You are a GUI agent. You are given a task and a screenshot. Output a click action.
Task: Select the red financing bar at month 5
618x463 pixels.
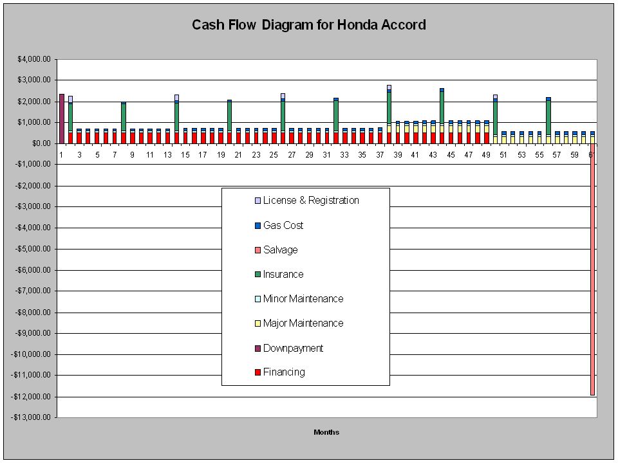(97, 138)
